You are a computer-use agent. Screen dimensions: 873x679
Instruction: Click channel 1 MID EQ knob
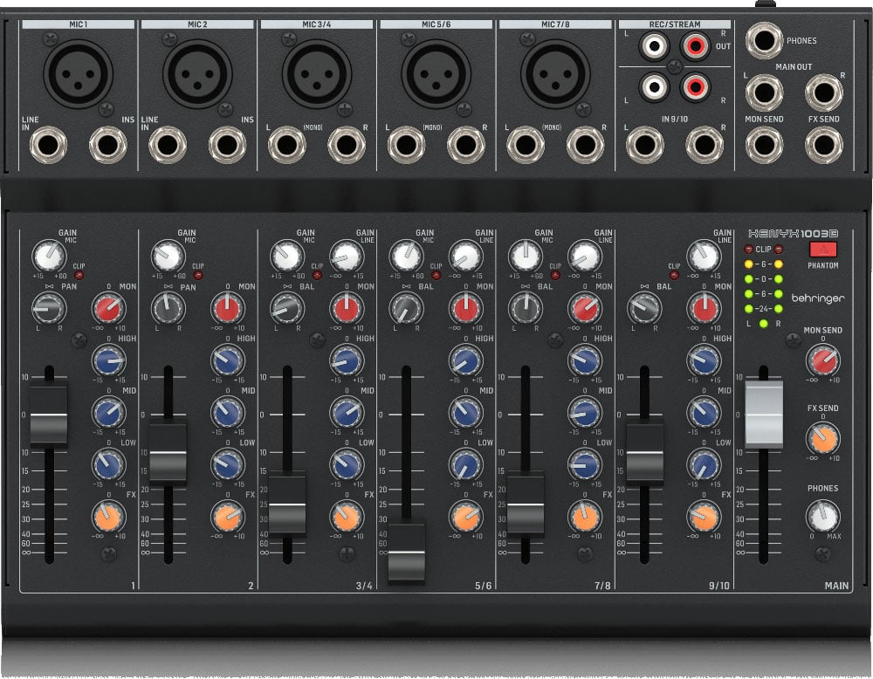[108, 413]
